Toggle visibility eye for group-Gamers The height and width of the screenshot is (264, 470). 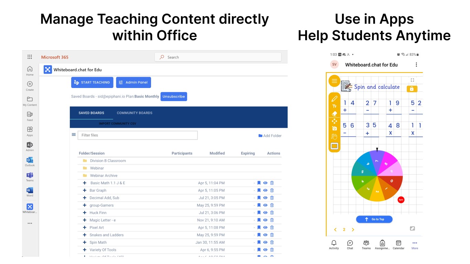(x=265, y=205)
